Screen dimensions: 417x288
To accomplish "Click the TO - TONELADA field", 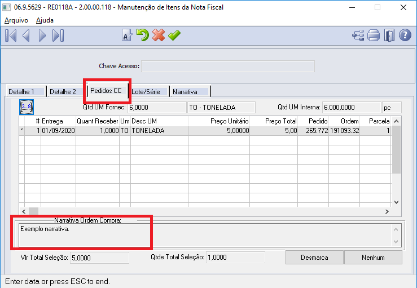I will (x=221, y=107).
